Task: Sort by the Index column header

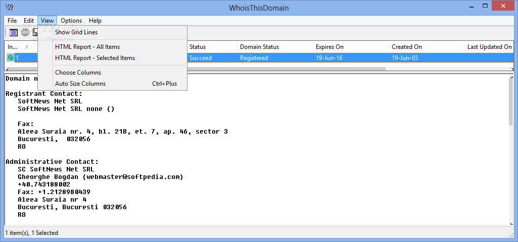Action: pos(20,47)
